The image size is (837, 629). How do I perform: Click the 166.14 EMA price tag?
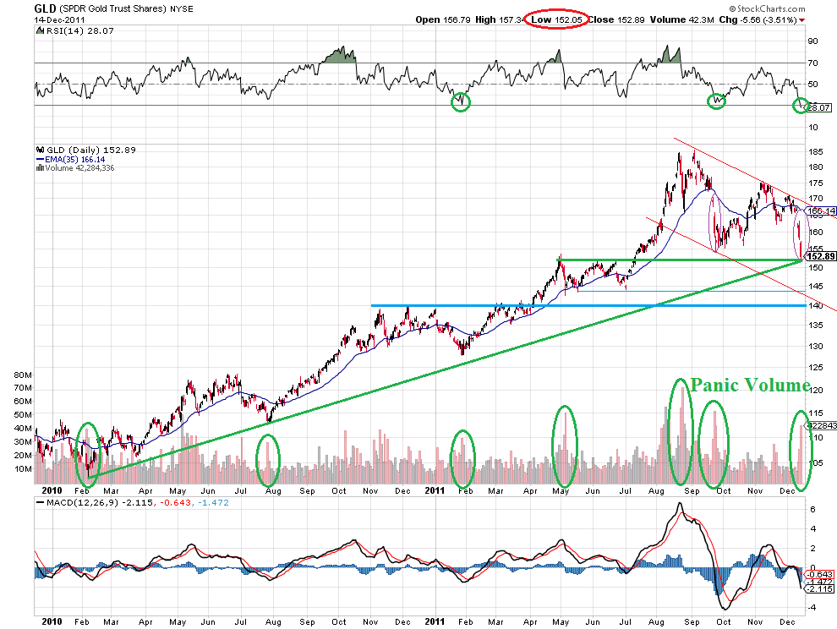(822, 211)
